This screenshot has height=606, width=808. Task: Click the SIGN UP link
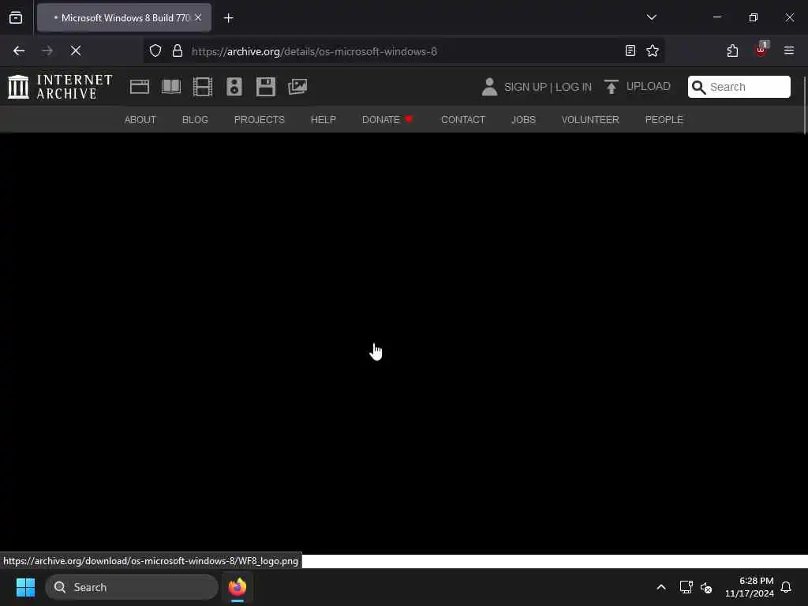(525, 87)
